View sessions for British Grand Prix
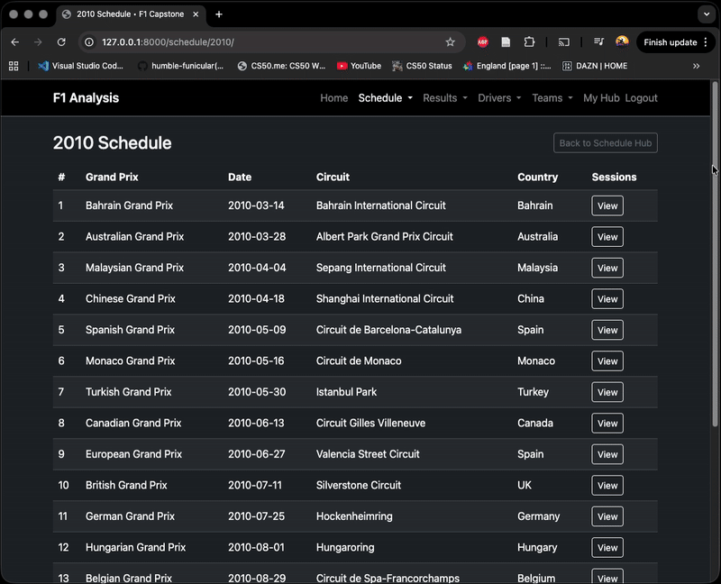 [607, 486]
